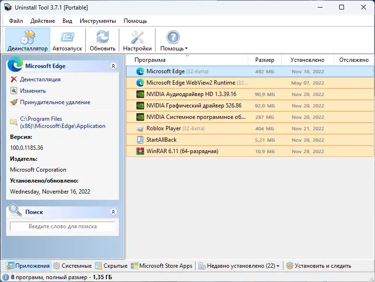This screenshot has width=375, height=282.
Task: Select the StartAllBack row
Action: pos(250,140)
